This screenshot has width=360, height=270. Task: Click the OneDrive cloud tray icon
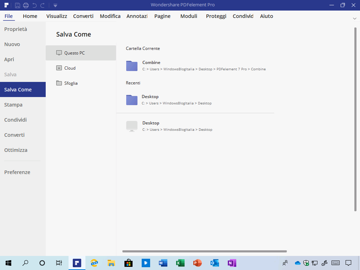297,263
